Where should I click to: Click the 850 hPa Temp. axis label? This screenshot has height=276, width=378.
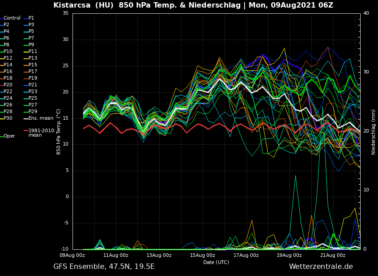(59, 131)
